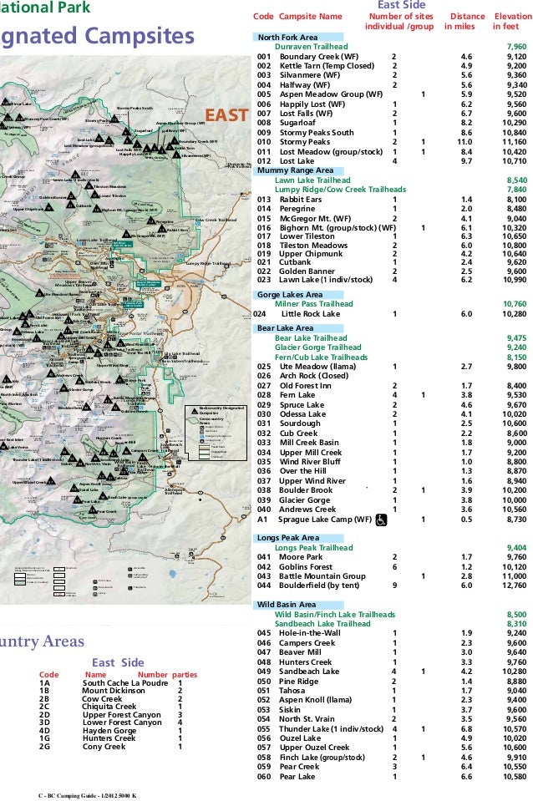The image size is (533, 801).
Task: Click the Lost Meadow (group/stock) row
Action: coord(392,152)
